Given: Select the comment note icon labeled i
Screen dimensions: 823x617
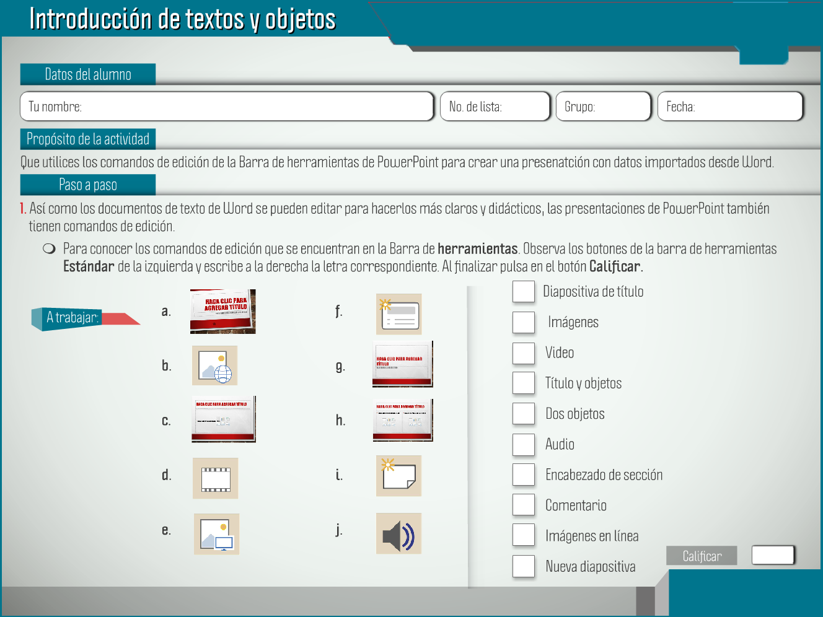Looking at the screenshot, I should (x=398, y=476).
